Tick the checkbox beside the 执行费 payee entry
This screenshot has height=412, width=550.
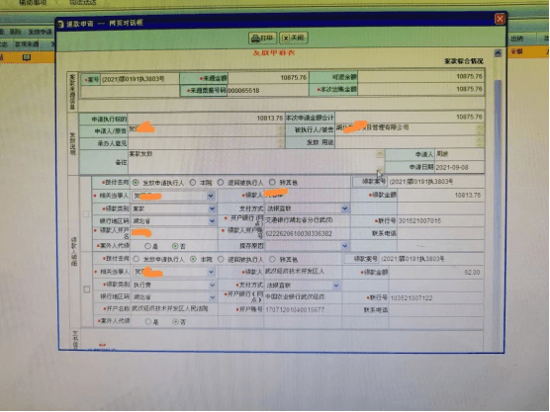point(87,289)
